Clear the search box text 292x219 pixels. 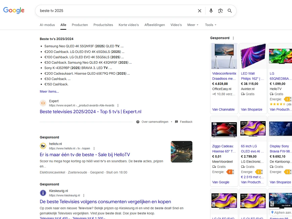tap(200, 11)
